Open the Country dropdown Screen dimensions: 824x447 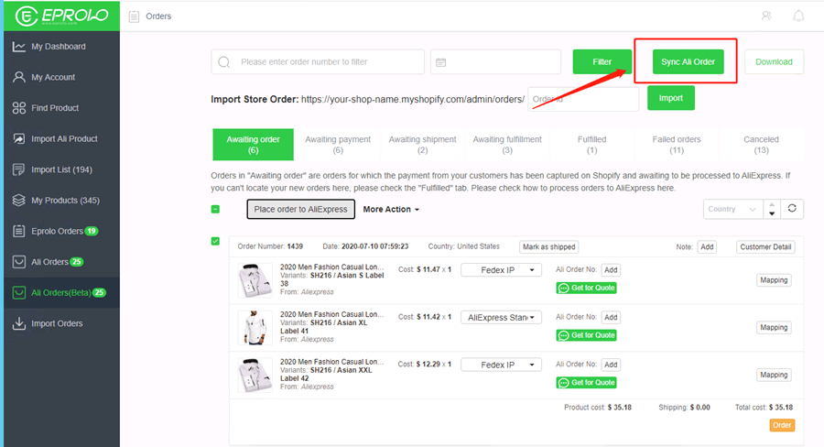point(732,209)
